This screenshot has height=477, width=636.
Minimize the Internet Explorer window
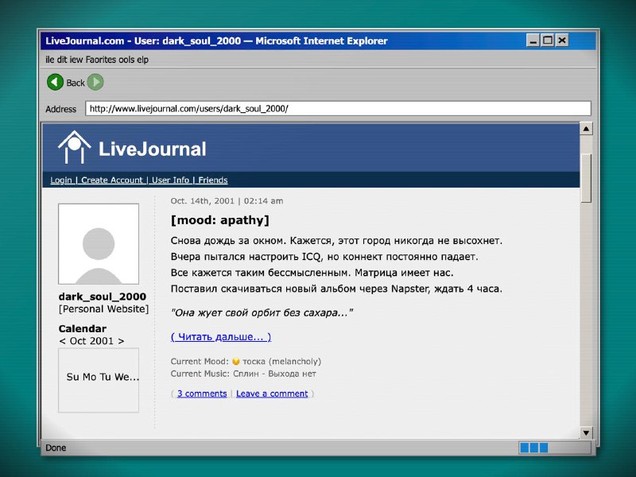coord(533,40)
